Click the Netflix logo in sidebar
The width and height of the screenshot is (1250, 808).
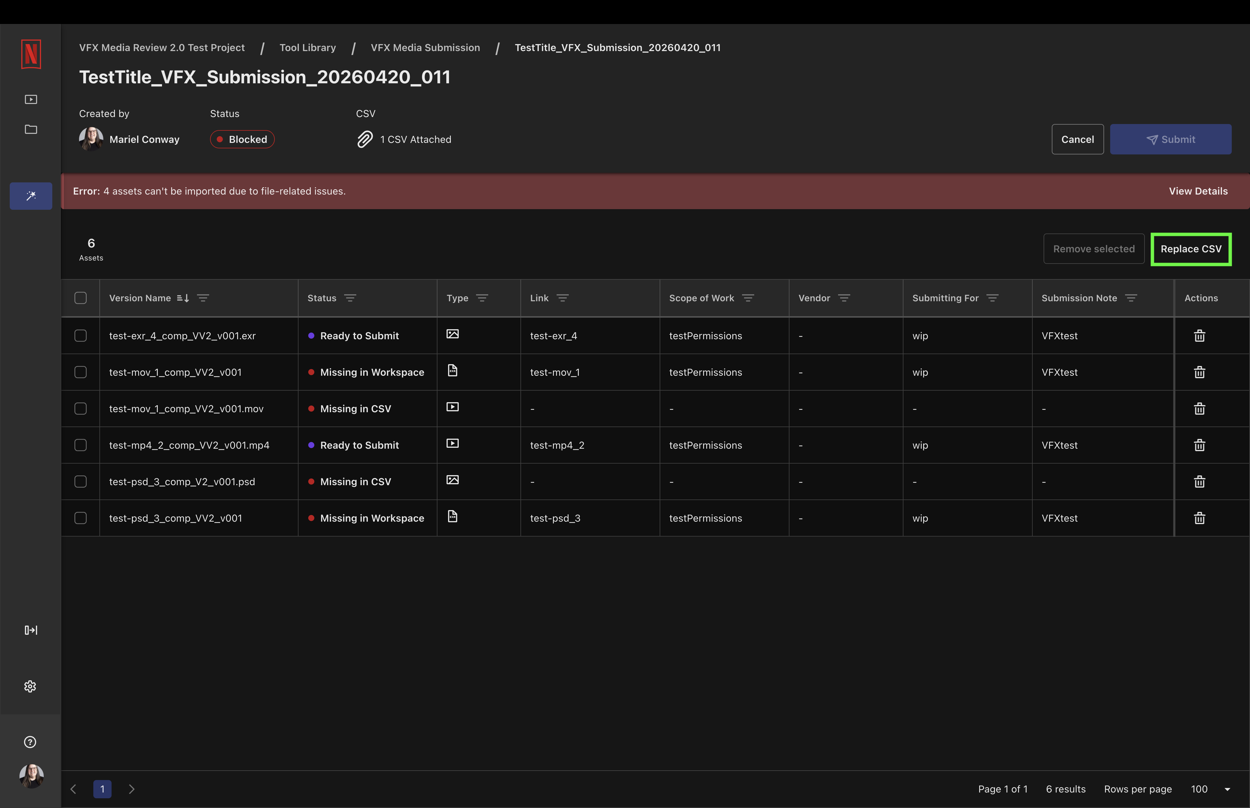(31, 54)
